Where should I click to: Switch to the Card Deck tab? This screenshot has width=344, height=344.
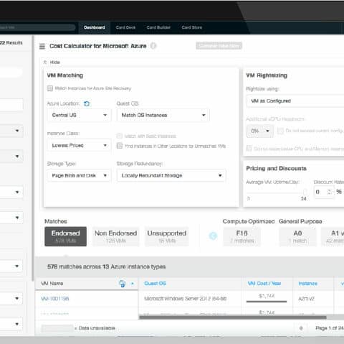click(x=125, y=27)
